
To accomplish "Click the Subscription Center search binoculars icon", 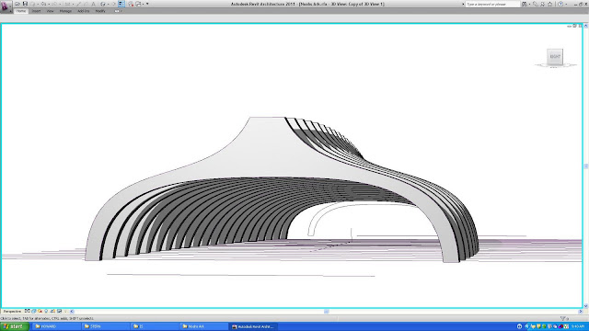I will point(525,4).
